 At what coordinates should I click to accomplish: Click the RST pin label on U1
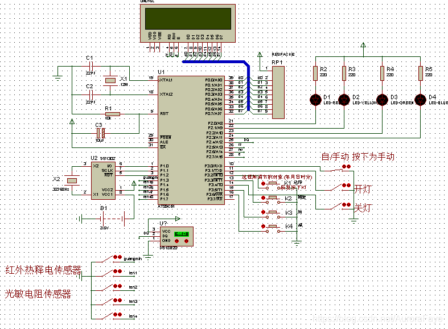click(165, 114)
